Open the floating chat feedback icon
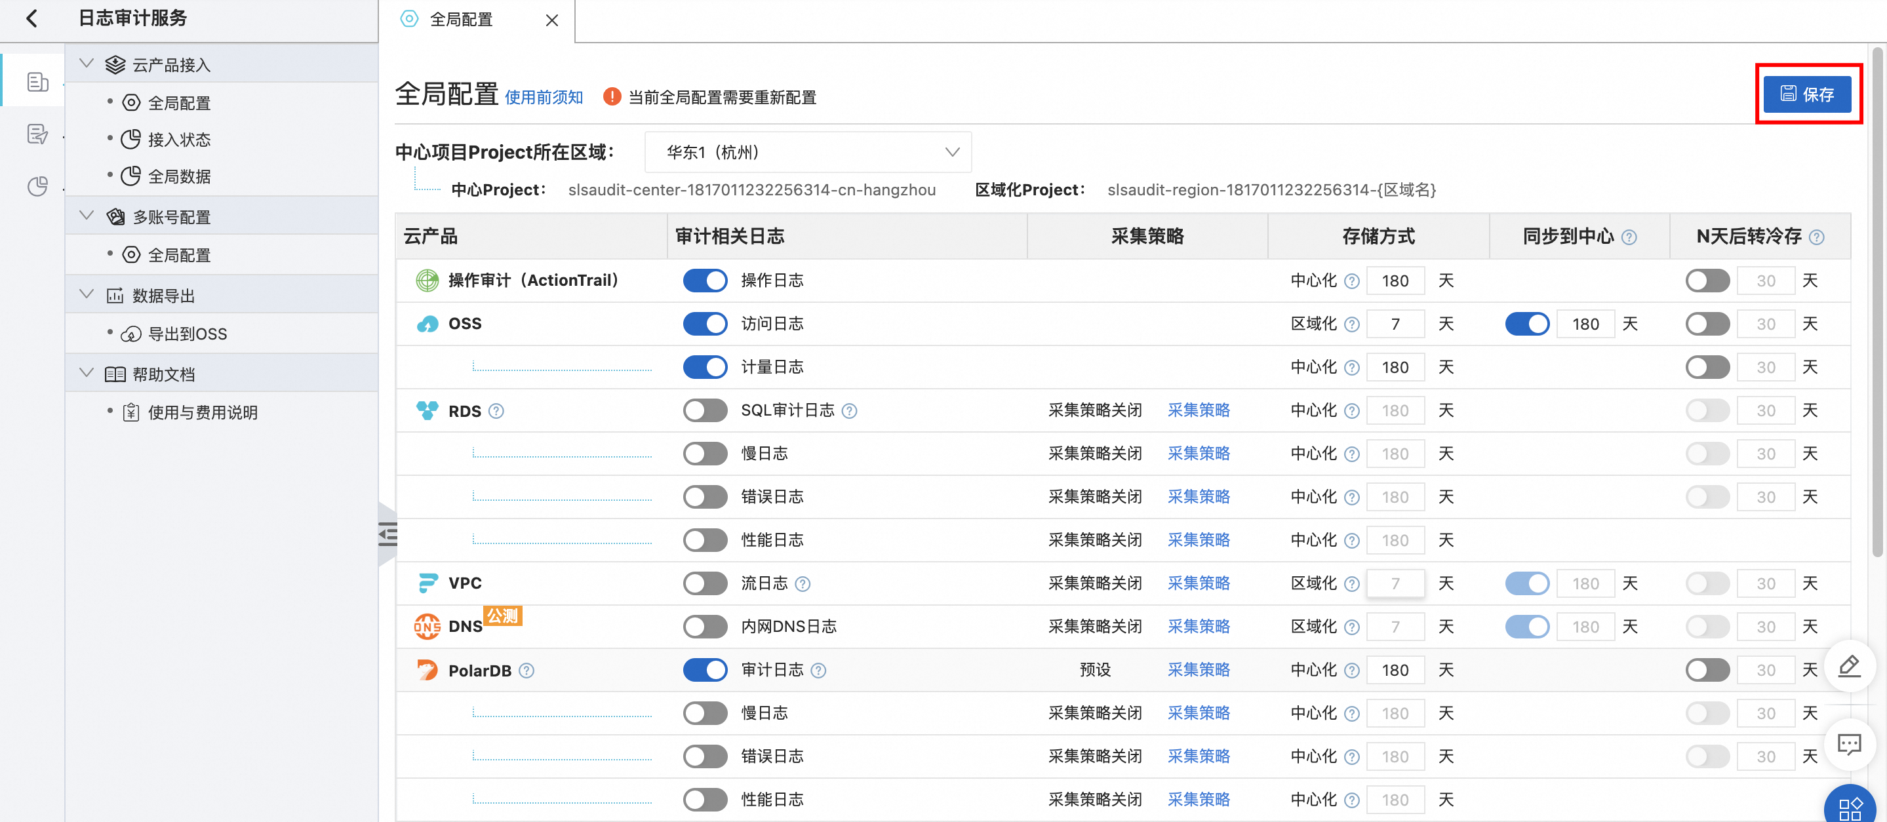 pos(1849,745)
